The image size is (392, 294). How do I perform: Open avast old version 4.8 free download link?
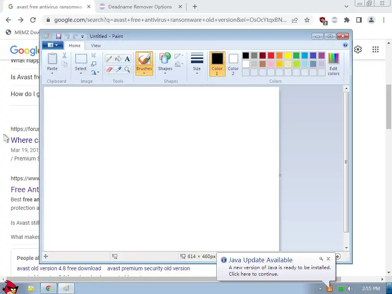pyautogui.click(x=59, y=268)
